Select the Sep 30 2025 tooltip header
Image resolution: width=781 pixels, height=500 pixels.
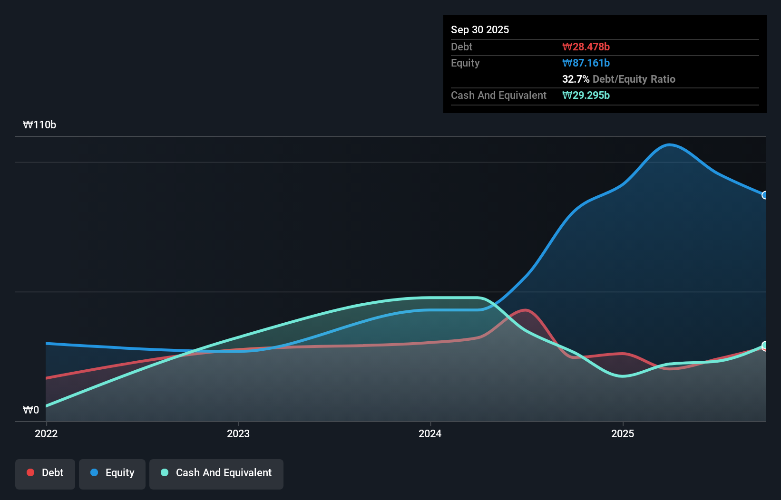click(x=480, y=29)
